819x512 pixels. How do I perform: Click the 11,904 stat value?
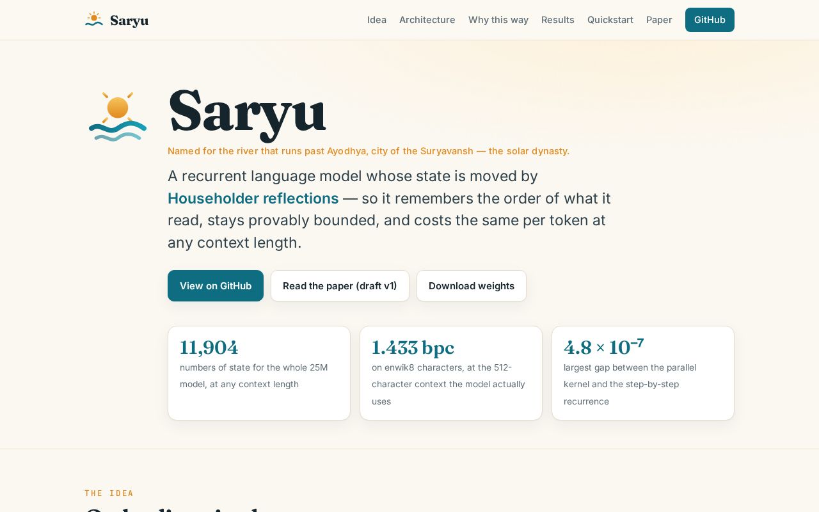(x=209, y=348)
